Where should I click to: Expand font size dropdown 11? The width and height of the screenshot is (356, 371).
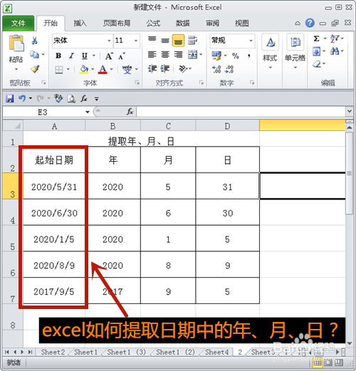coord(136,41)
